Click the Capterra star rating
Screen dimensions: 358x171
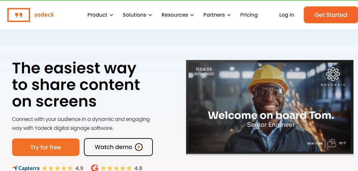(x=57, y=168)
